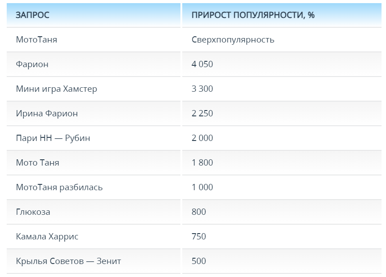Select the Крылья Советов — Зенит query
Screen dimensions: 386x277
click(x=69, y=261)
